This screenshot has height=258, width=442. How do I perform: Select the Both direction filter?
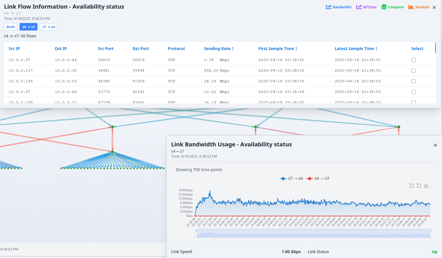click(x=10, y=26)
